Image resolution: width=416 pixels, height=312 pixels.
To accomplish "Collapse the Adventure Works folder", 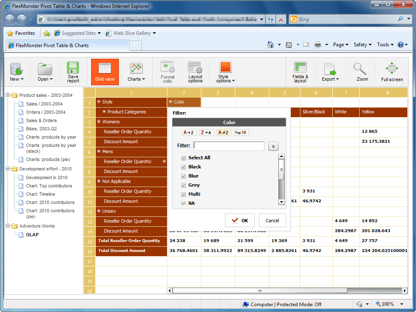I will click(x=8, y=226).
